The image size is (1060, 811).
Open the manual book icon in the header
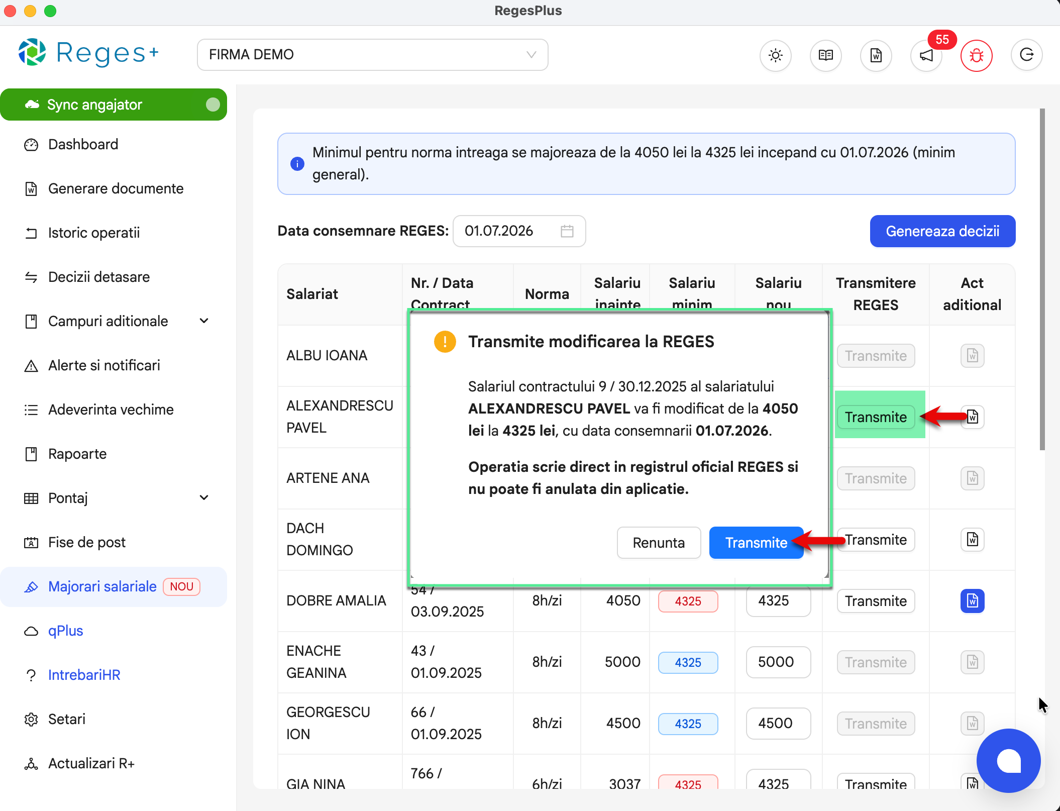pos(826,55)
